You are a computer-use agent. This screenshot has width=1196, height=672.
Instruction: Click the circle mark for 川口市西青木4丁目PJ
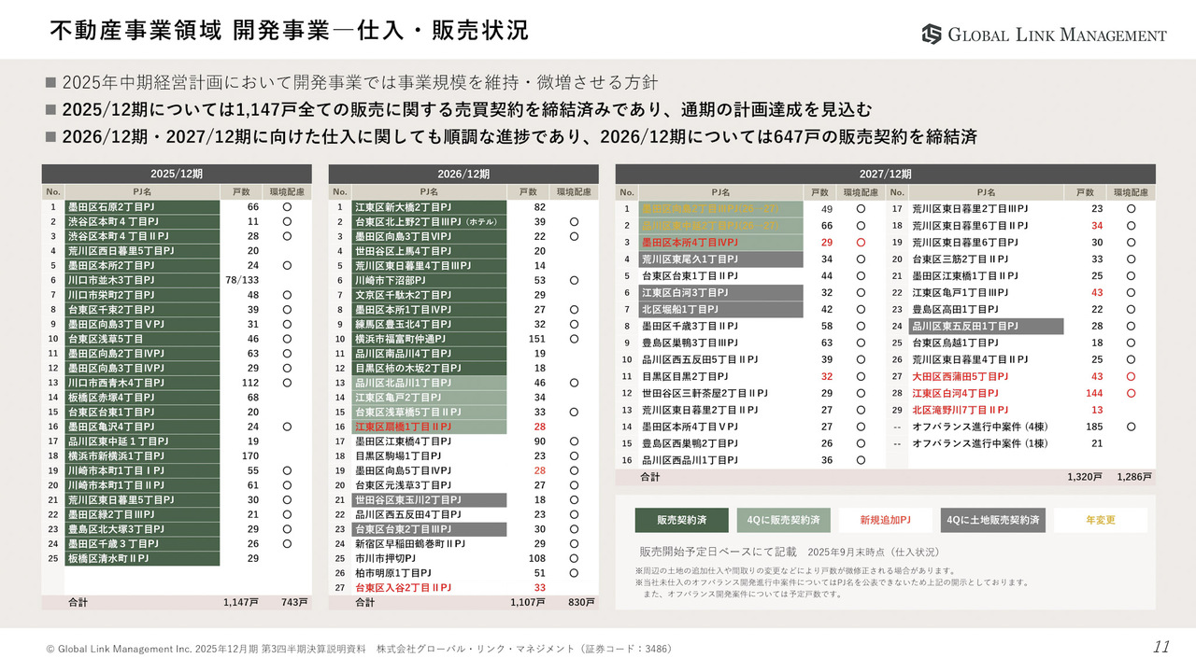click(x=287, y=383)
